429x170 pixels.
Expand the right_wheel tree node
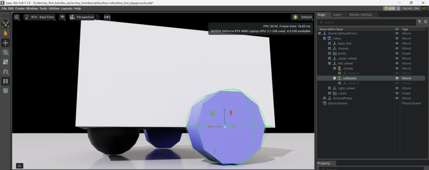click(x=330, y=88)
